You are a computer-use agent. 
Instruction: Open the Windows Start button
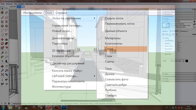(x=3, y=108)
